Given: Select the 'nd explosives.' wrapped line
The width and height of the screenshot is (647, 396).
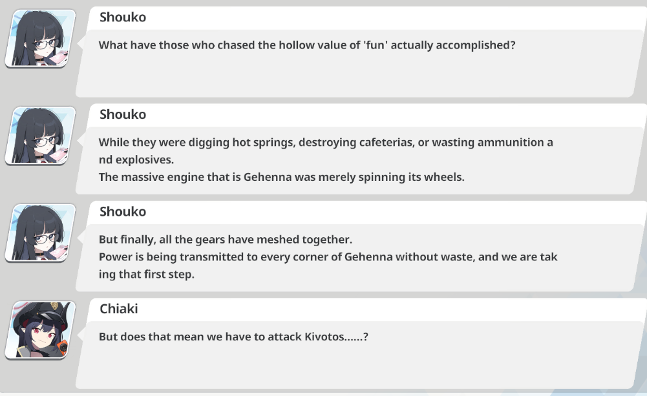Looking at the screenshot, I should (136, 160).
